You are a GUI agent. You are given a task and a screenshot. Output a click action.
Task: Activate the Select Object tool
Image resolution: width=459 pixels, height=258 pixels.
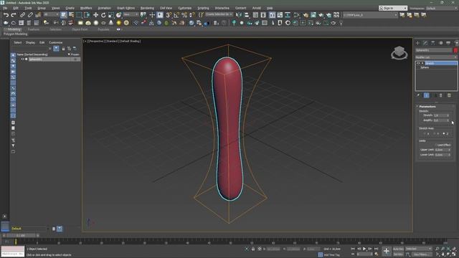[x=64, y=15]
